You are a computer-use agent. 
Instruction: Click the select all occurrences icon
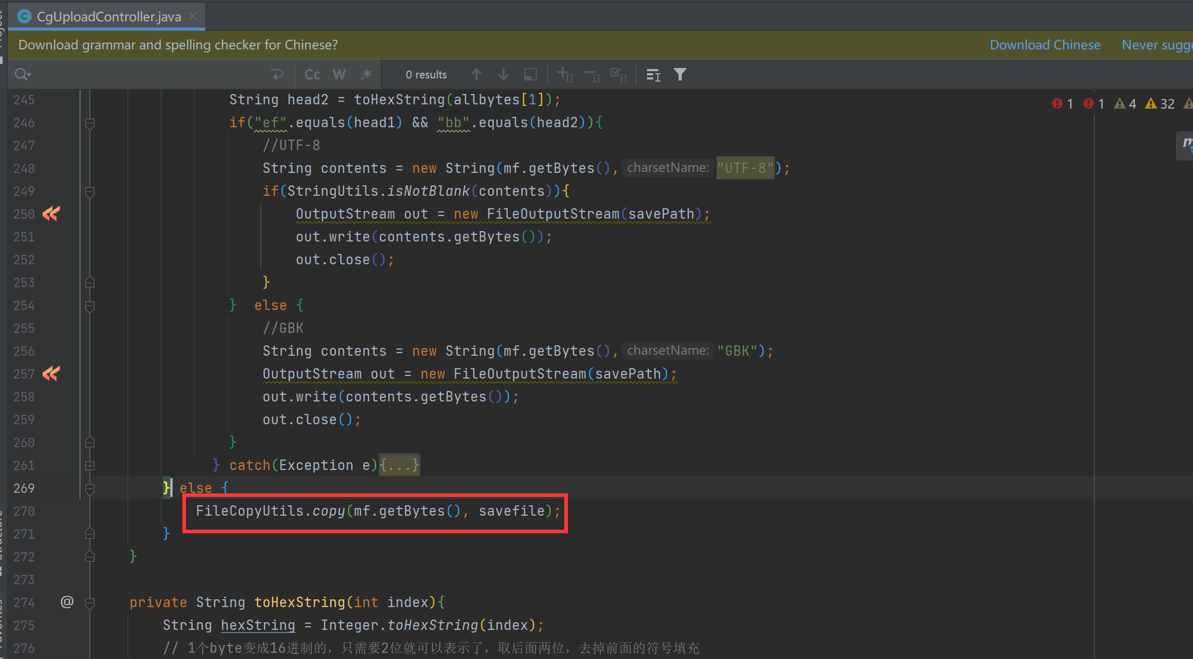pos(530,75)
